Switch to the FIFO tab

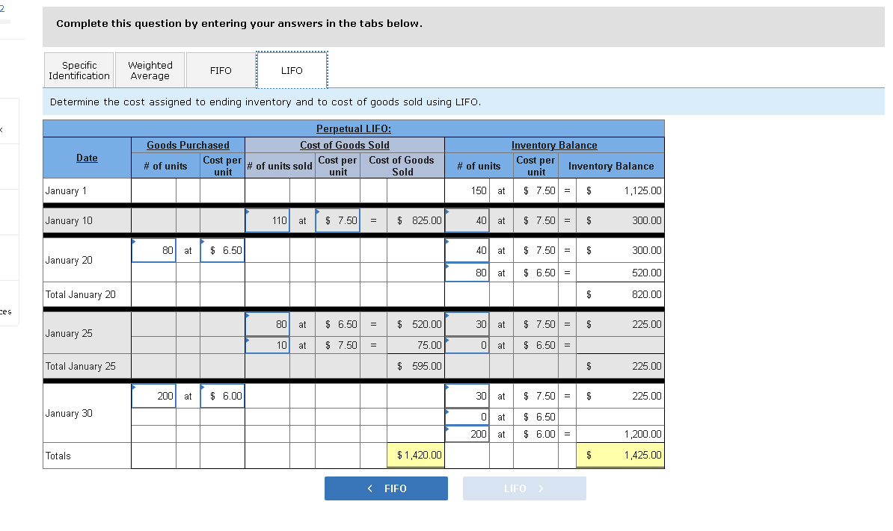[x=220, y=69]
